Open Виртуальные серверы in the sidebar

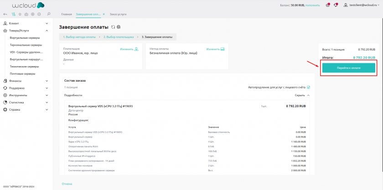click(25, 37)
